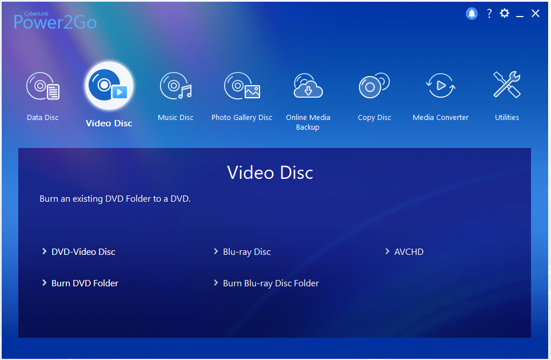
Task: Click chevron beside Blu-ray Disc
Action: [x=215, y=251]
